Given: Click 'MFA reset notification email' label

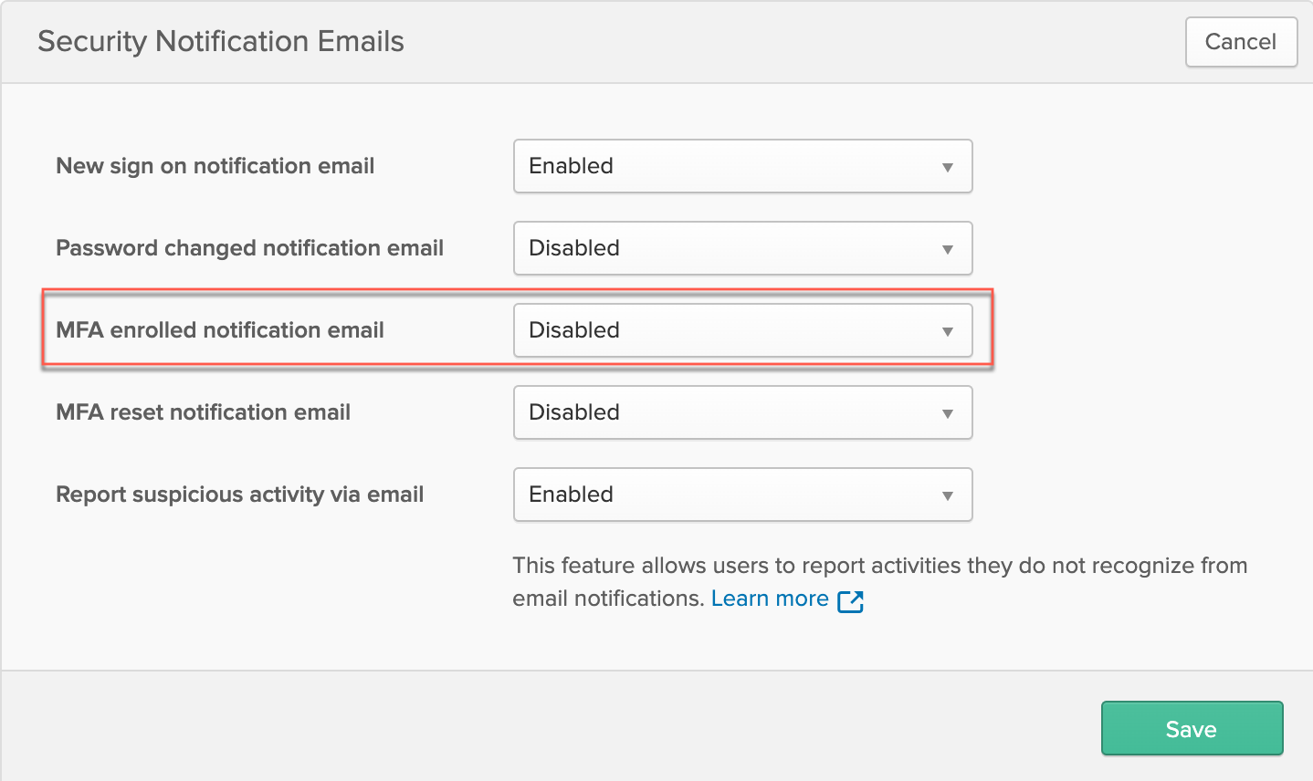Looking at the screenshot, I should pos(203,412).
